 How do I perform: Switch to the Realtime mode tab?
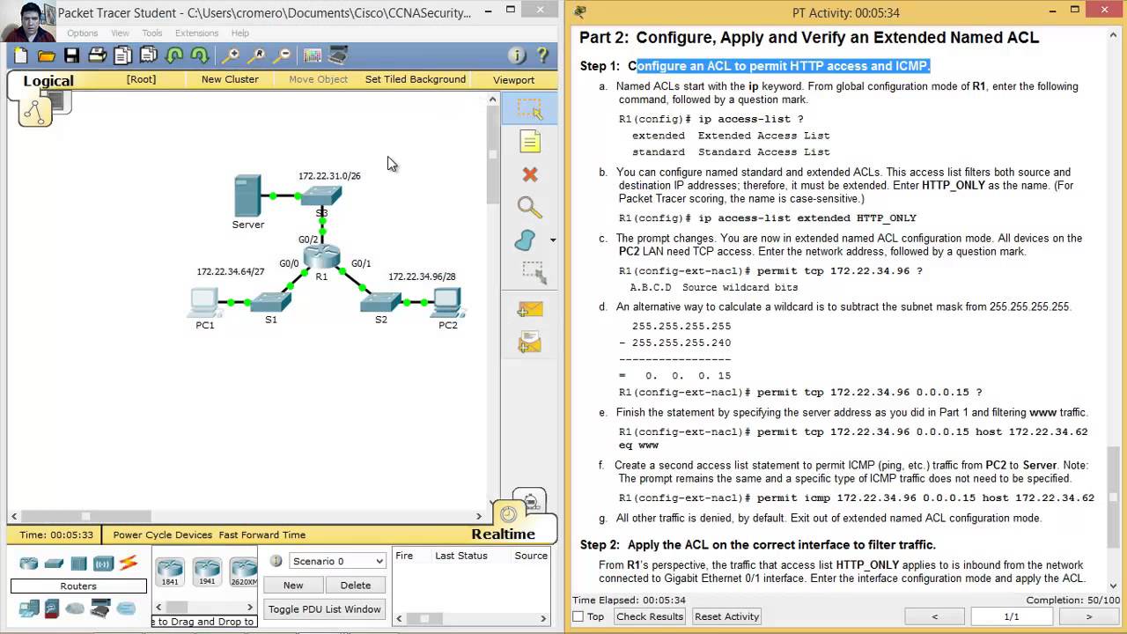(x=503, y=534)
